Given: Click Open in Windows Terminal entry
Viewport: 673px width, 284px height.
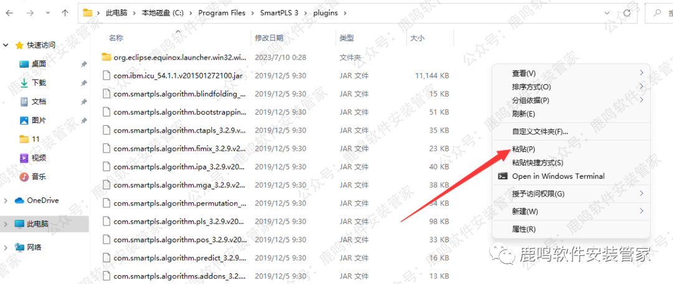Looking at the screenshot, I should point(558,176).
